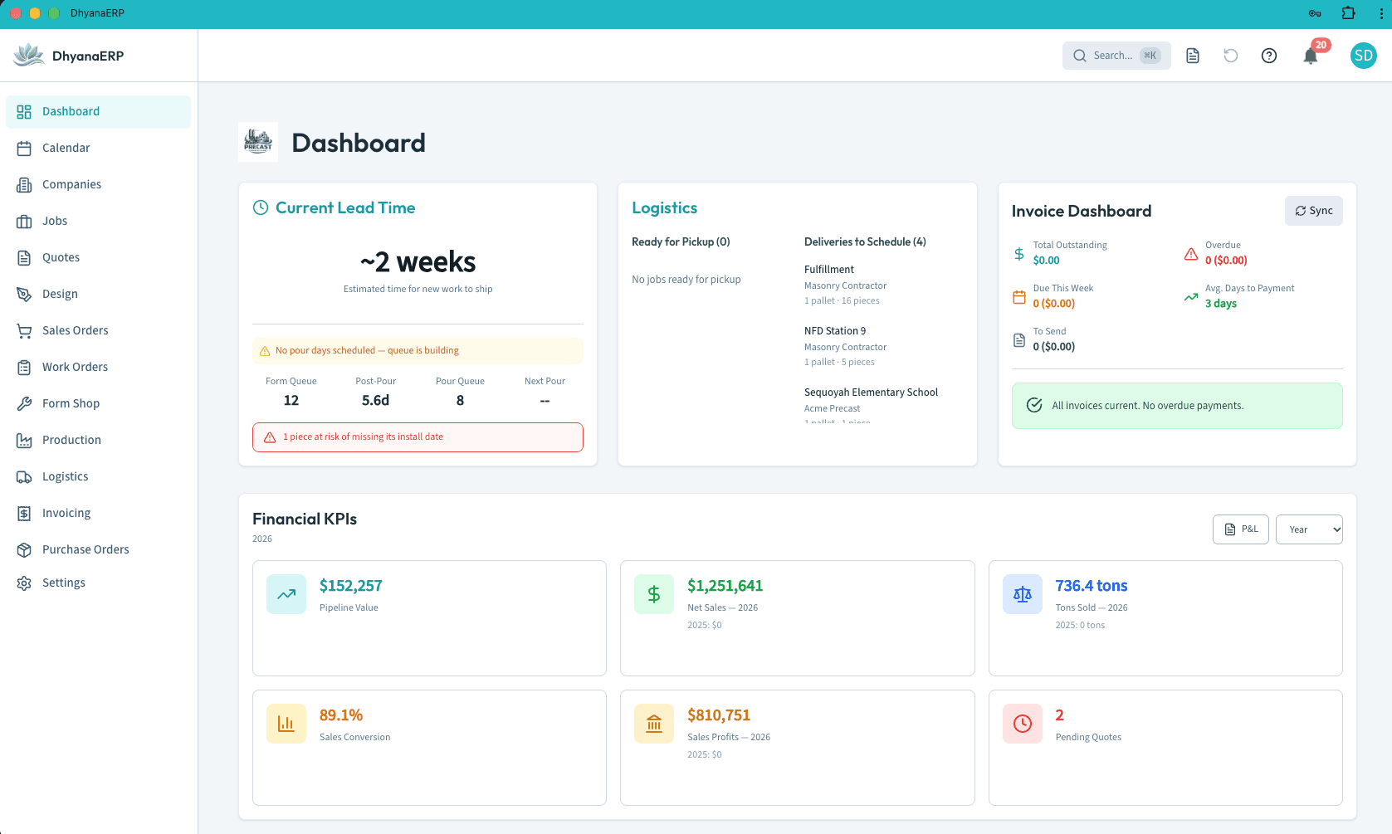Open Logistics from sidebar
This screenshot has width=1392, height=834.
point(98,476)
